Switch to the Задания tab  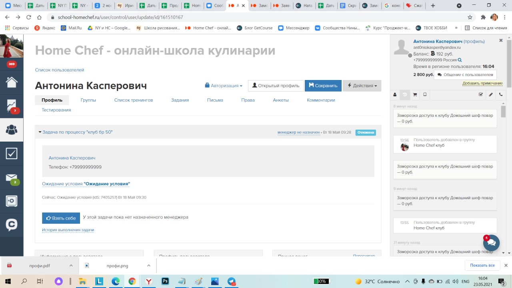pos(180,100)
